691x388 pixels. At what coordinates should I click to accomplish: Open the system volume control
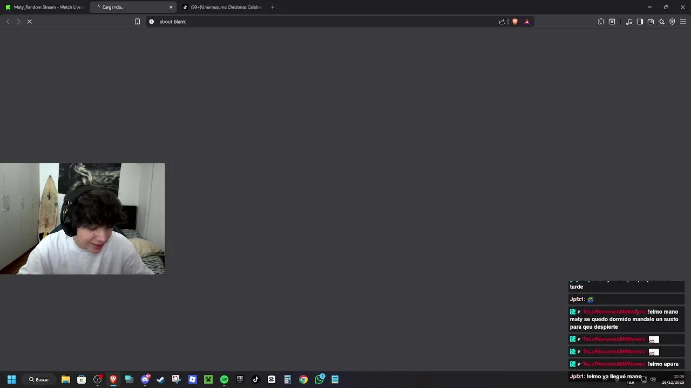click(653, 379)
